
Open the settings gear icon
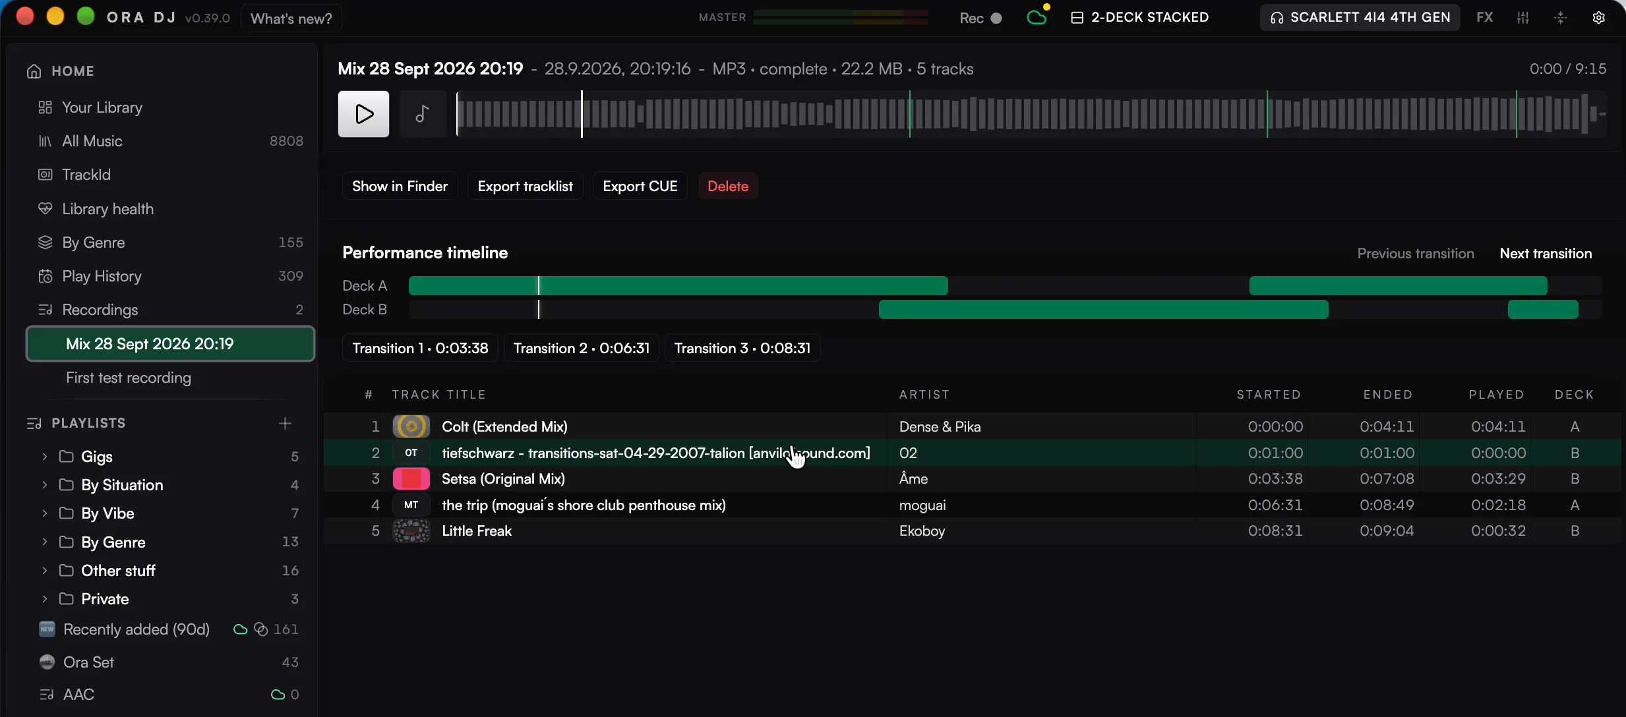(x=1598, y=18)
